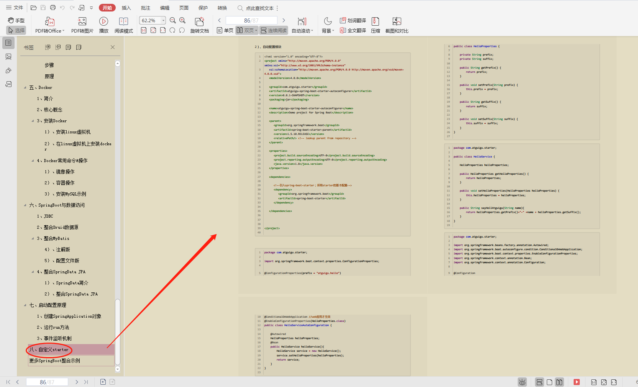638x387 pixels.
Task: Open file via the folder icon
Action: [x=34, y=8]
